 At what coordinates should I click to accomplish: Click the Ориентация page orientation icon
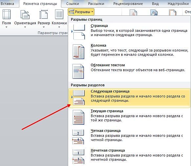(25, 15)
